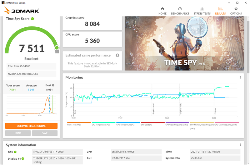This screenshot has width=250, height=165.
Task: Click the info icon next to Best
Action: 53,85
